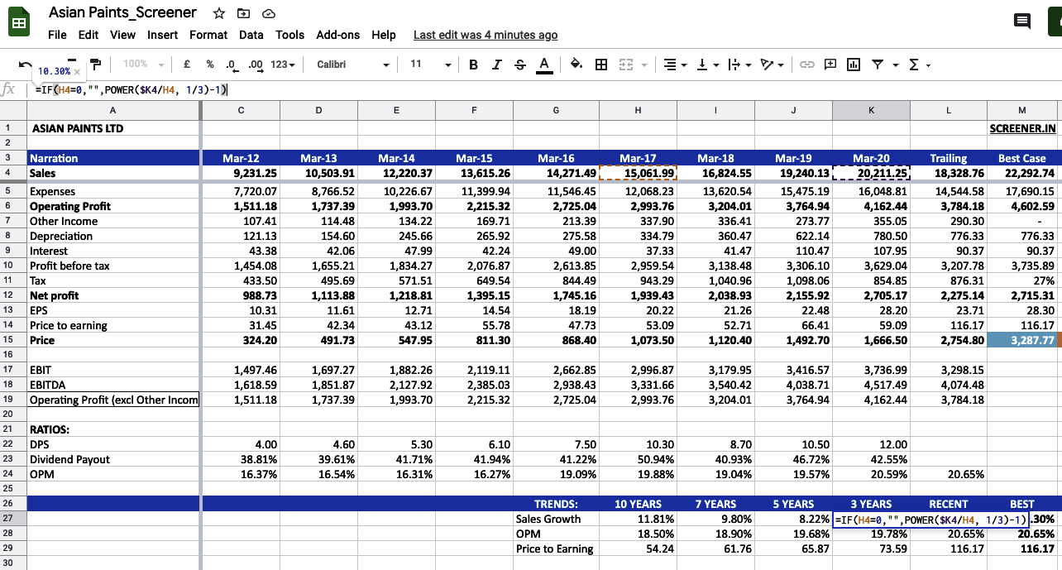
Task: Open the Borders tool
Action: tap(600, 64)
